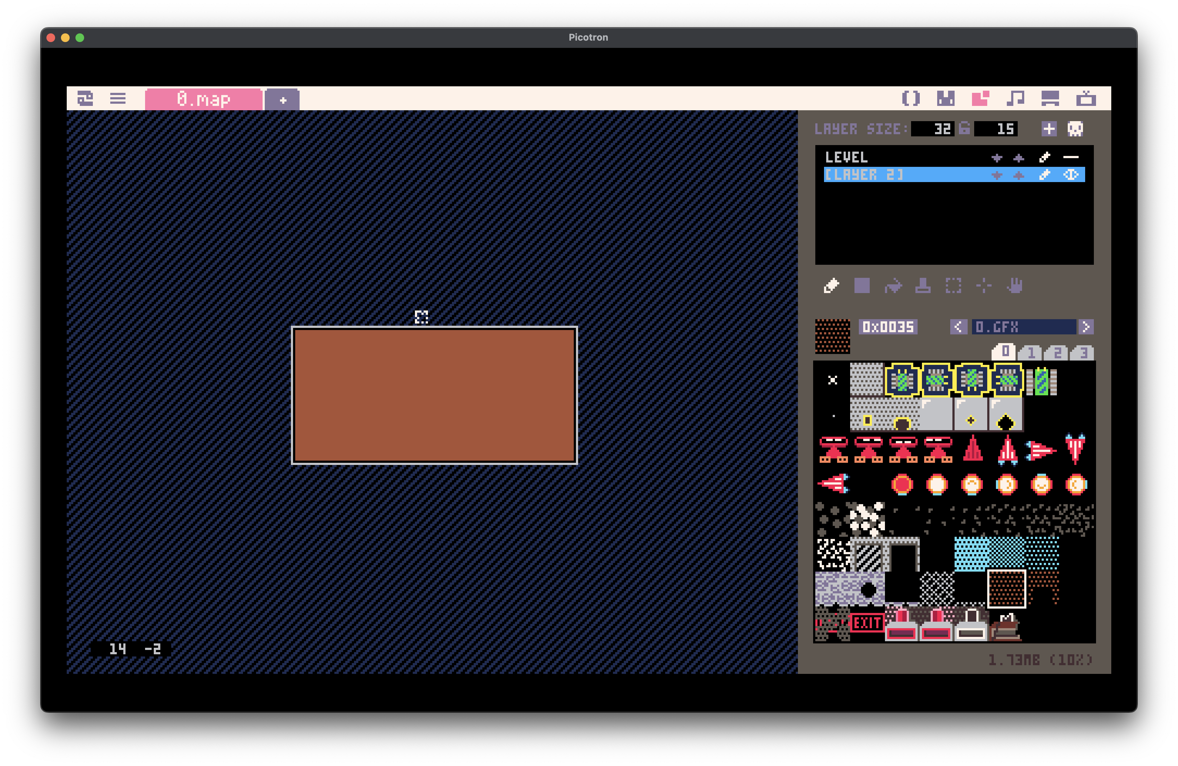Rename the LEVEL layer via pencil icon

click(1045, 157)
